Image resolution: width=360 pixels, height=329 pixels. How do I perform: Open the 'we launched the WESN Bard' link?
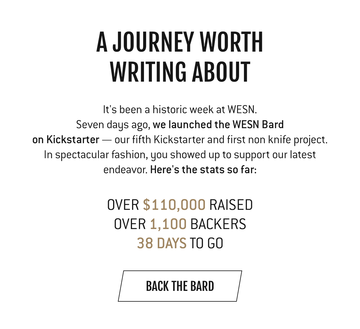pos(218,124)
